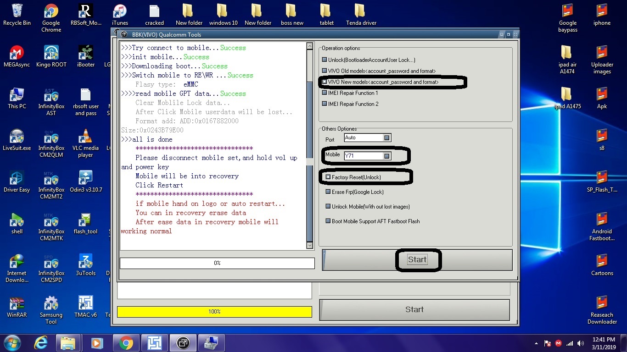Launch Odin3 v3.10.7 shortcut
The width and height of the screenshot is (627, 352).
click(86, 181)
